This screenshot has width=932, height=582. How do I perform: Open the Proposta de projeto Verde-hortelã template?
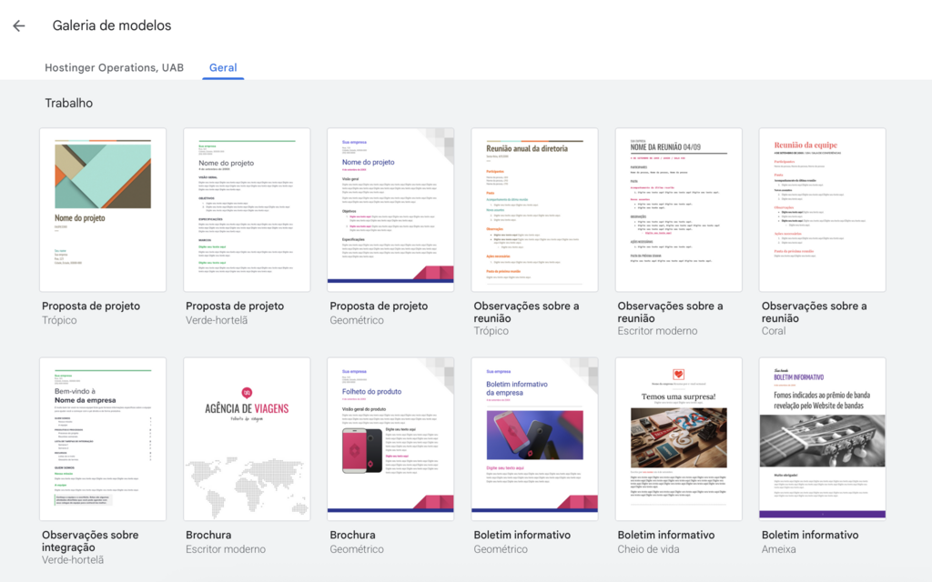pyautogui.click(x=246, y=209)
